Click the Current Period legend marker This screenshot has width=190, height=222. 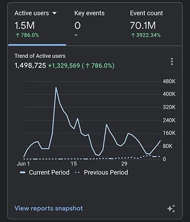point(23,173)
